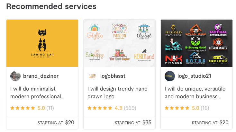Open "I will do unique, versatile" gig title

[195, 92]
